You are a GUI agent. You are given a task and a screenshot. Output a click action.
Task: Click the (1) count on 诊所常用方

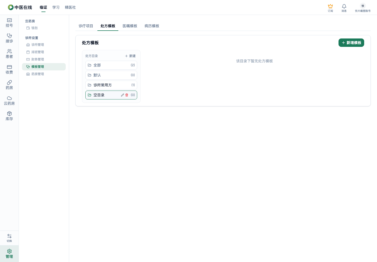(133, 85)
